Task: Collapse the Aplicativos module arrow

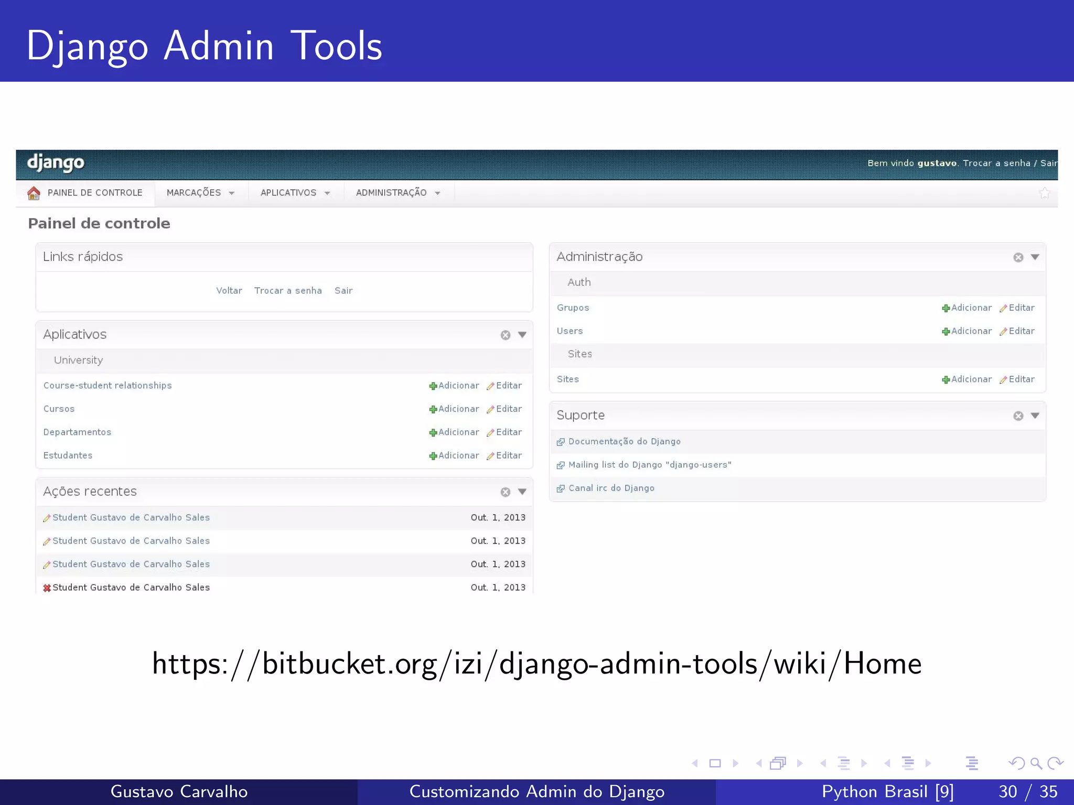Action: [x=522, y=335]
